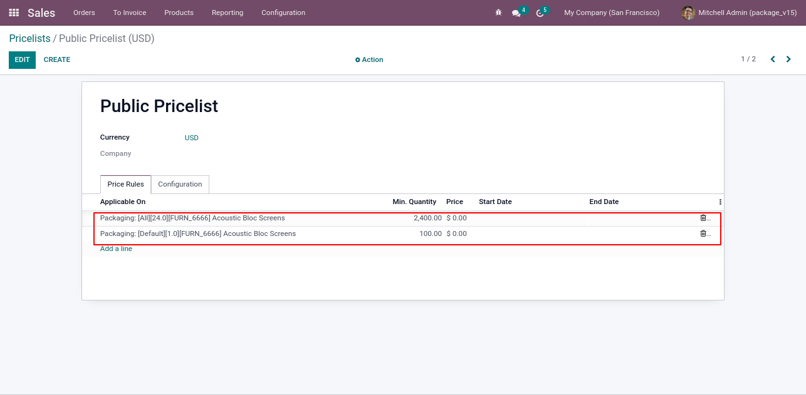The height and width of the screenshot is (395, 806).
Task: Delete the [All][24.0] packaging rule
Action: (x=703, y=218)
